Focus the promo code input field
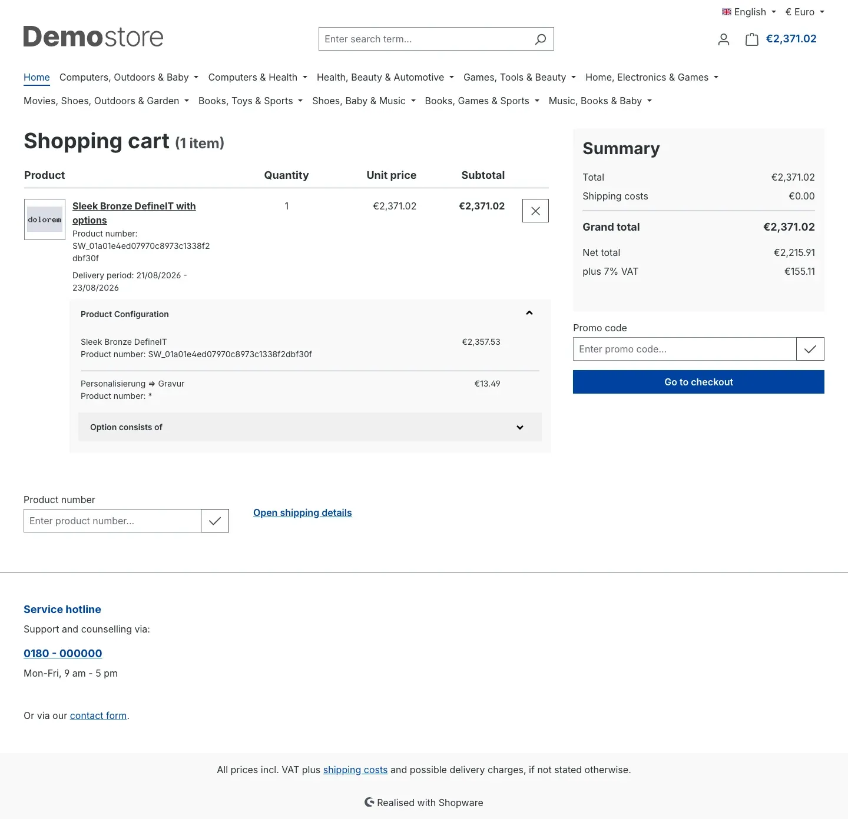Image resolution: width=848 pixels, height=819 pixels. pyautogui.click(x=685, y=349)
